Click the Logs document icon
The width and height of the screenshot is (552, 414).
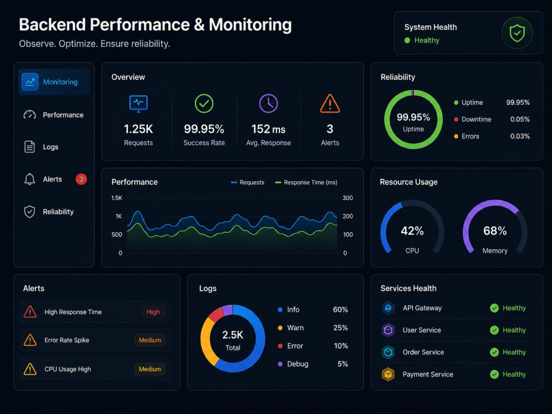tap(30, 147)
